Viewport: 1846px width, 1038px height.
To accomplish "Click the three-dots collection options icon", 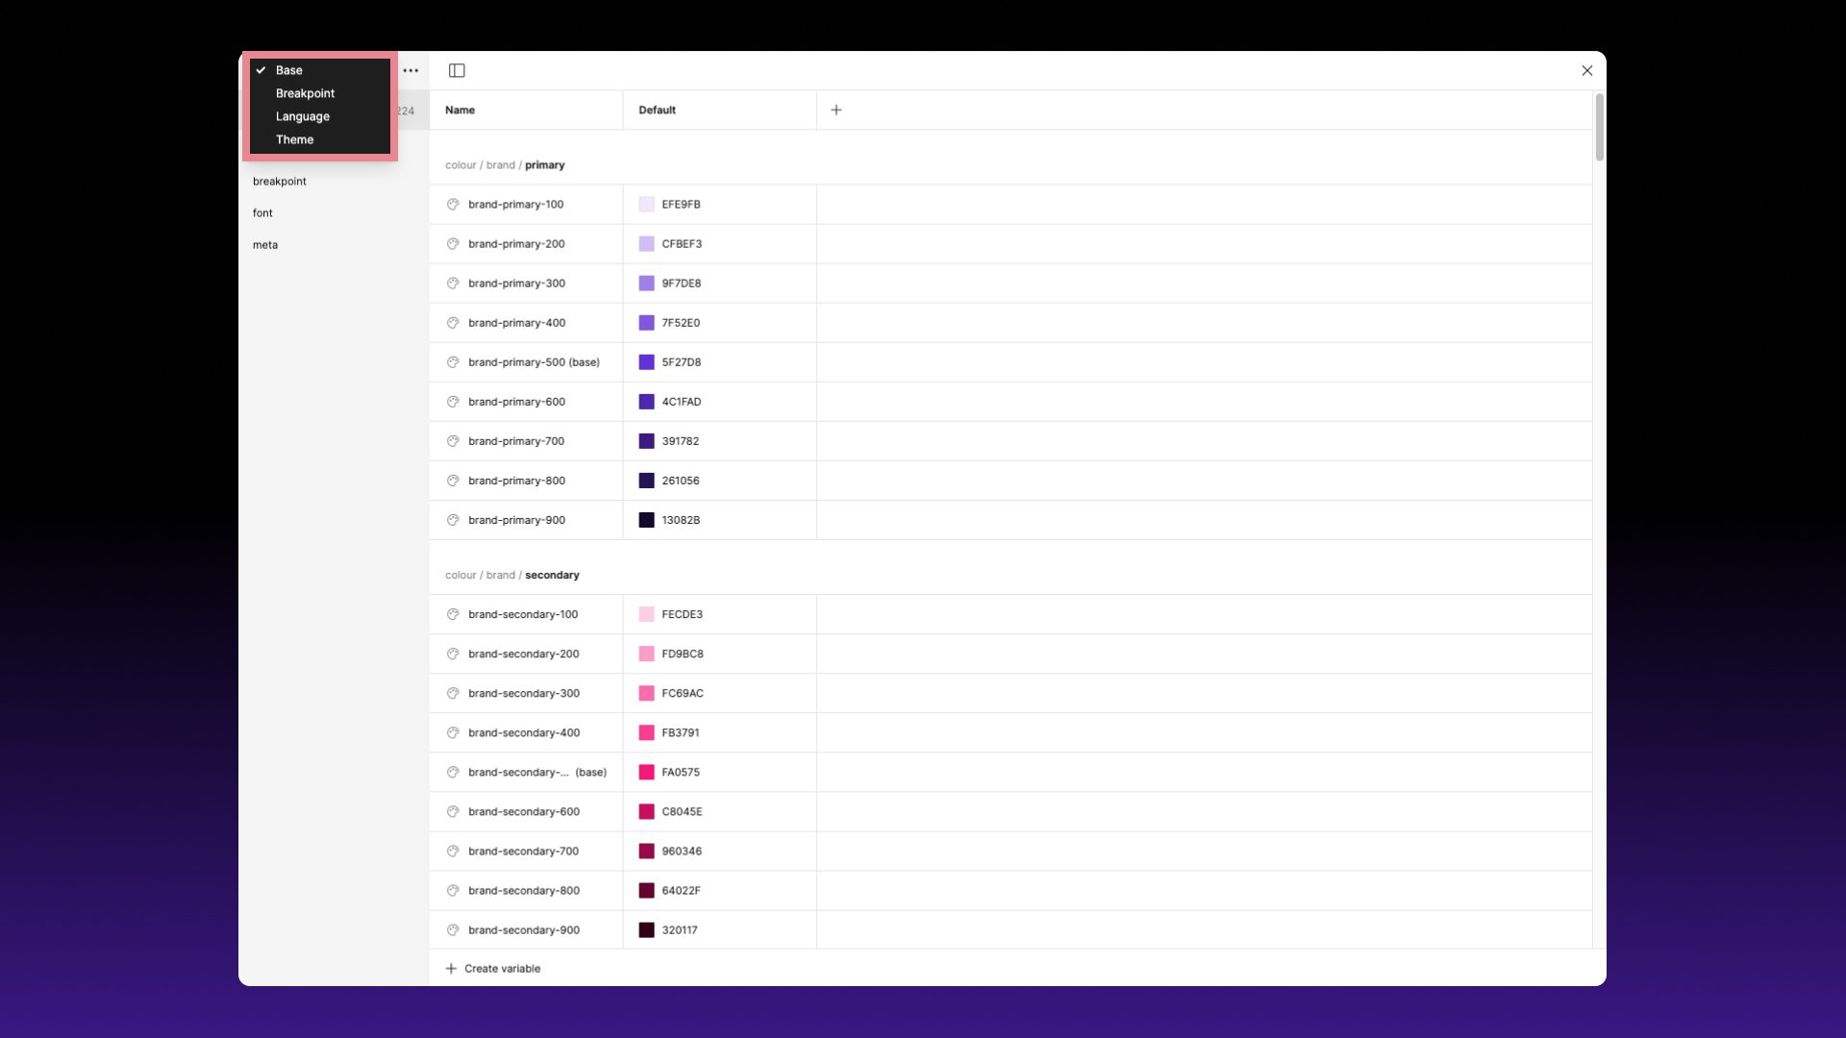I will pos(411,70).
